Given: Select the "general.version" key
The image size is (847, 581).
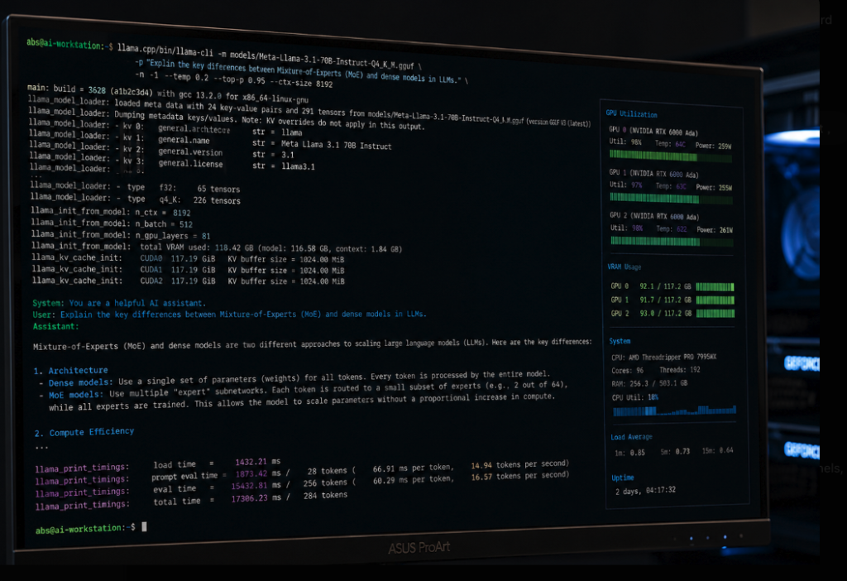Looking at the screenshot, I should pos(191,151).
